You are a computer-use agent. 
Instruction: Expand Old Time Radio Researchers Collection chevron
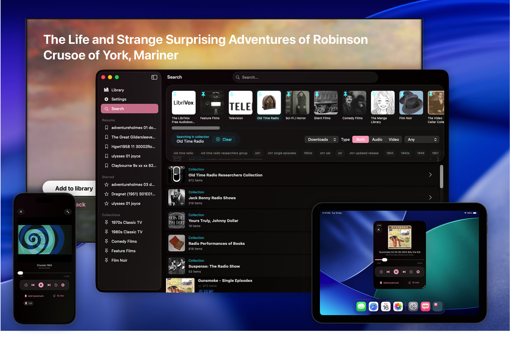(x=430, y=175)
